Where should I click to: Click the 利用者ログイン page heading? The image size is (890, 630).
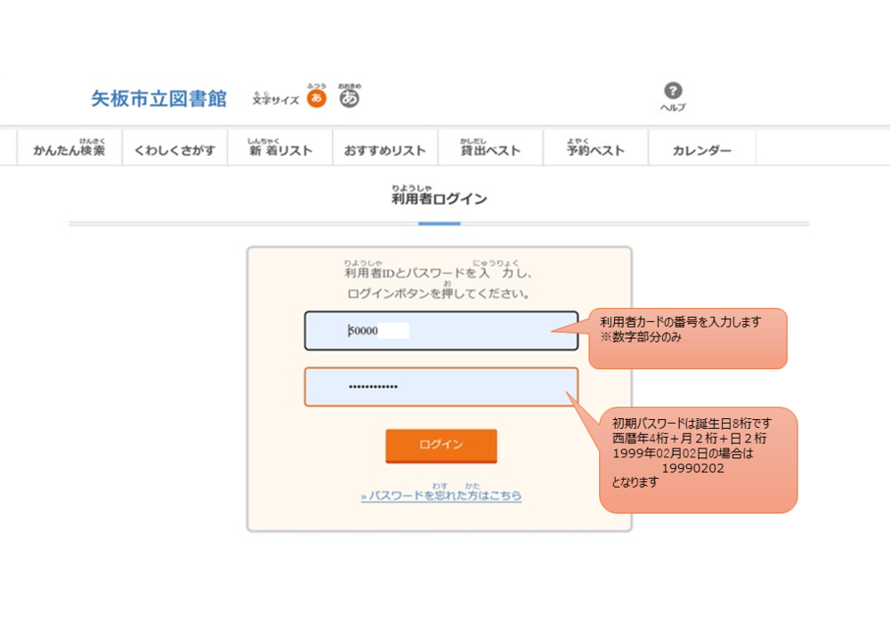[440, 197]
